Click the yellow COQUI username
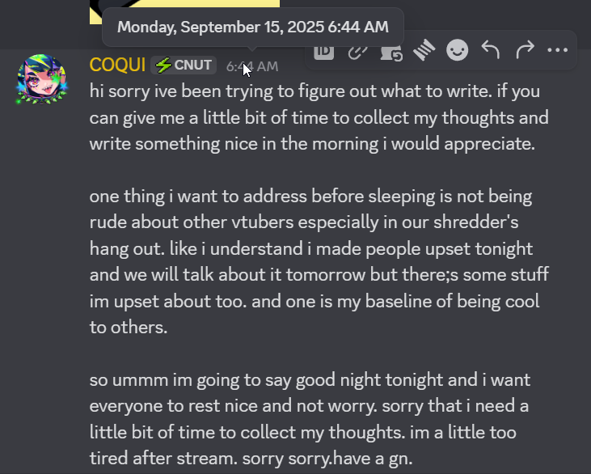The height and width of the screenshot is (474, 591). point(117,65)
